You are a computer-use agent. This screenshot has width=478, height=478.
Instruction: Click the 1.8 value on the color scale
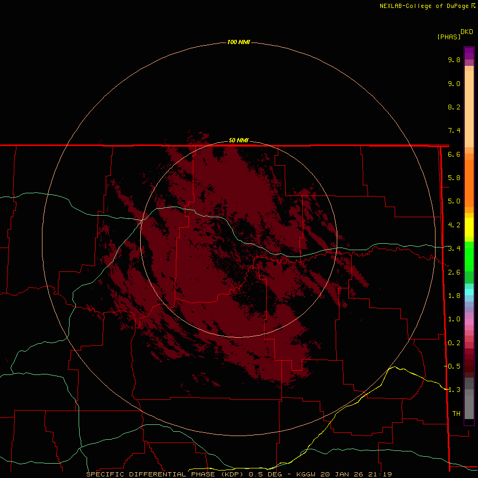click(x=454, y=296)
